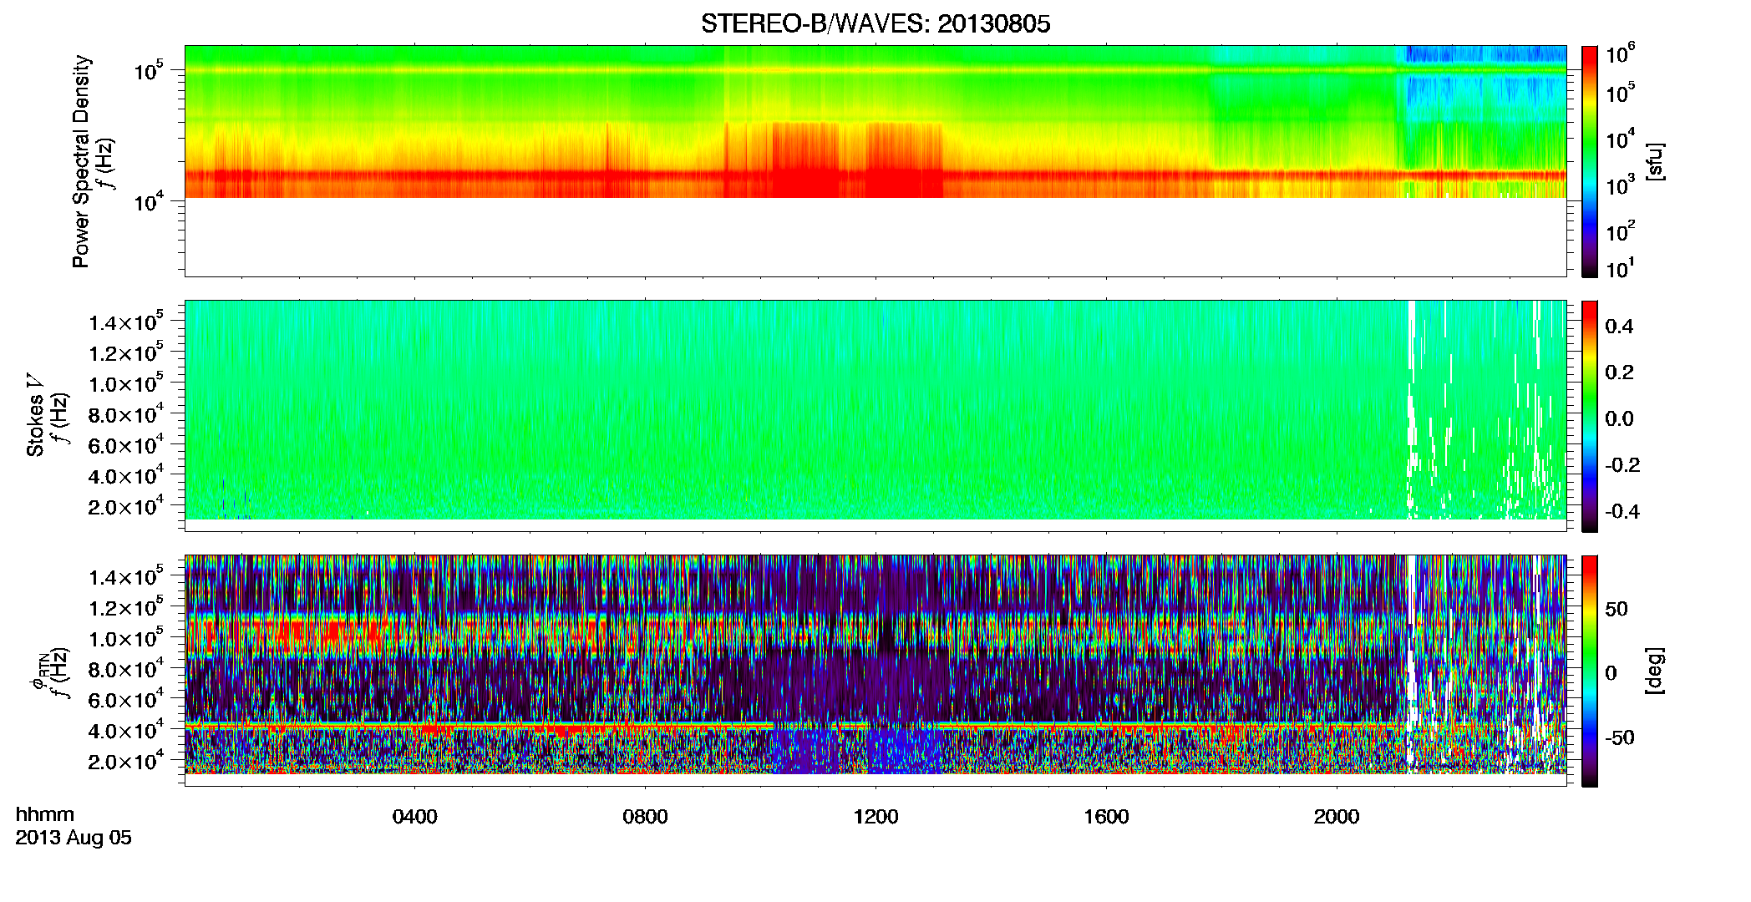The height and width of the screenshot is (902, 1751).
Task: Click the 0800 time axis label
Action: pos(645,817)
